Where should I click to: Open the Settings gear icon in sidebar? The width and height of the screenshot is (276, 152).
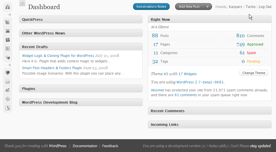tap(8, 99)
